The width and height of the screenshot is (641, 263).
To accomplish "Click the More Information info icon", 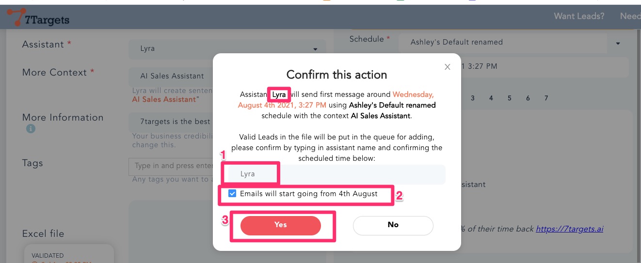I will point(31,129).
